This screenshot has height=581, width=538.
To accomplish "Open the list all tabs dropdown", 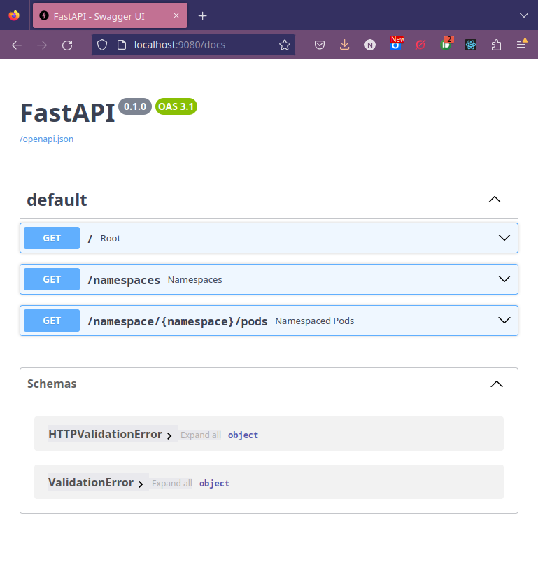I will point(523,15).
